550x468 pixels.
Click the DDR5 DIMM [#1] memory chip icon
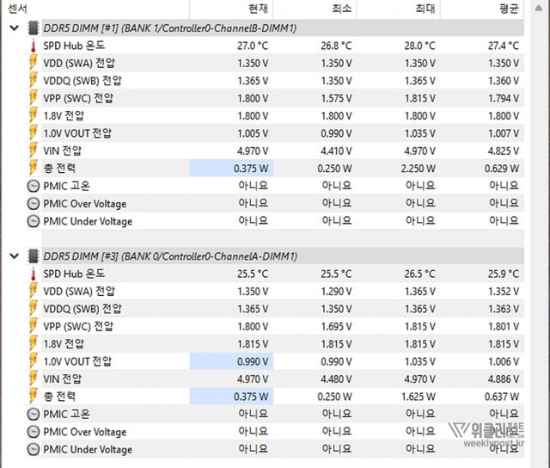click(33, 28)
